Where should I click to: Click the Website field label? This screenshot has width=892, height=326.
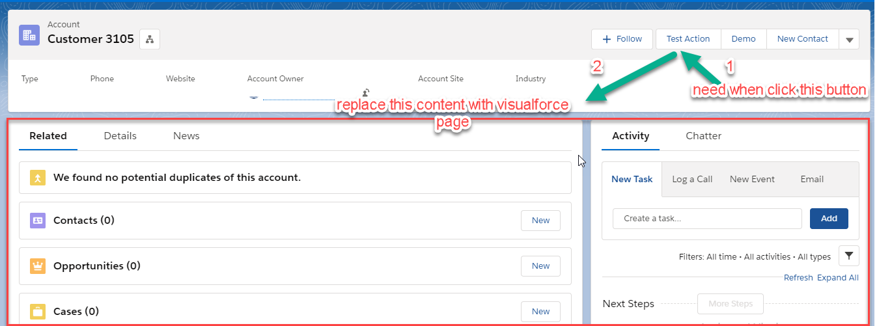[x=180, y=79]
